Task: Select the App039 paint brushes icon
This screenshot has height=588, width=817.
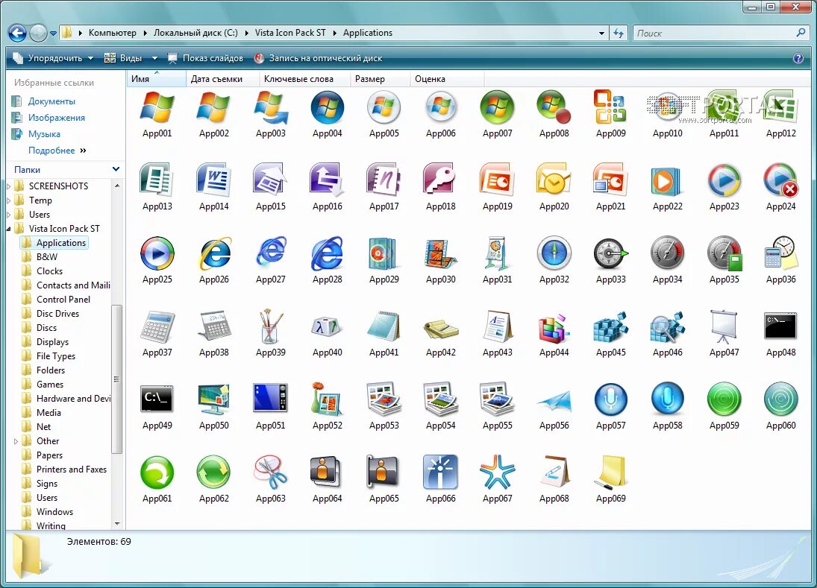Action: pyautogui.click(x=270, y=326)
